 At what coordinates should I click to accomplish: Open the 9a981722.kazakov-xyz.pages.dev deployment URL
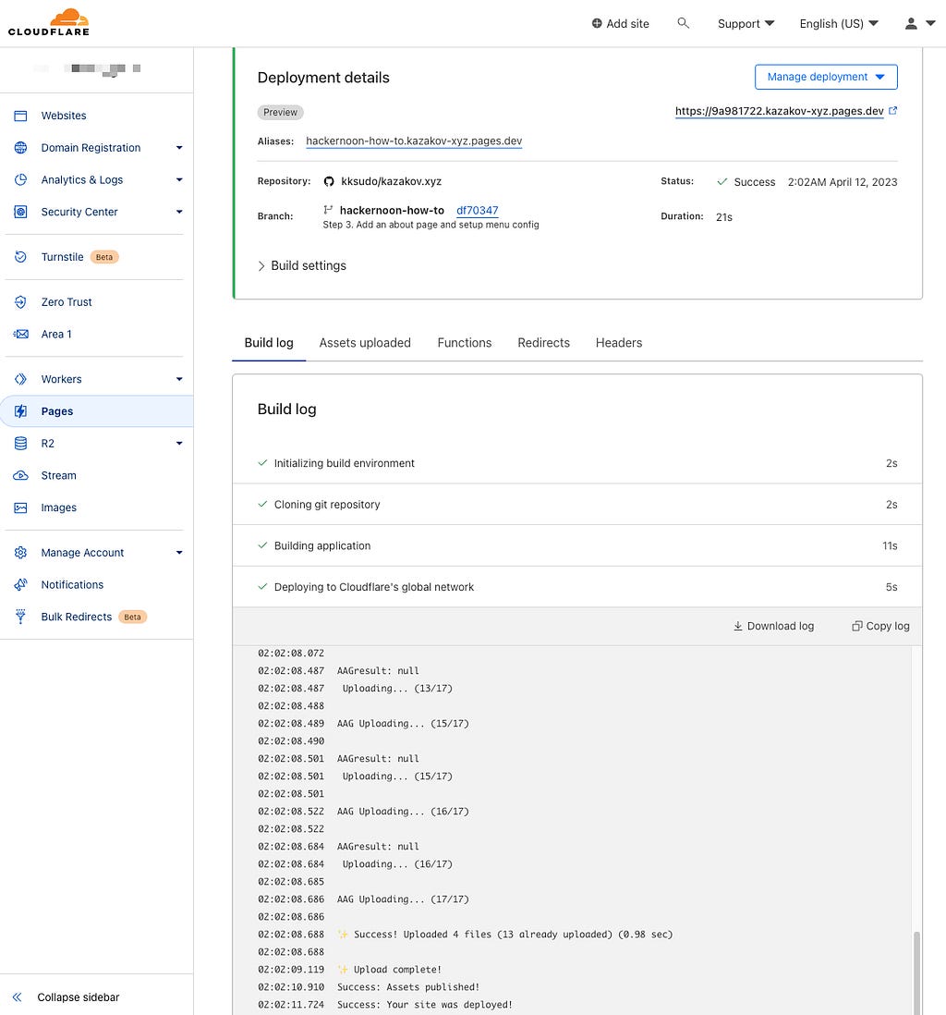click(x=779, y=111)
